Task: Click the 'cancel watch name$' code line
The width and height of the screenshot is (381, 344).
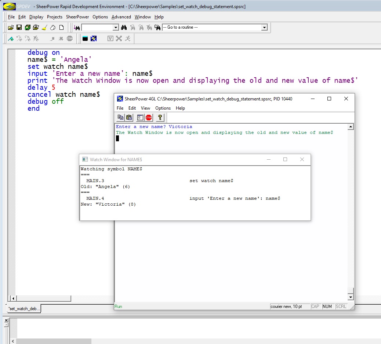Action: tap(63, 94)
